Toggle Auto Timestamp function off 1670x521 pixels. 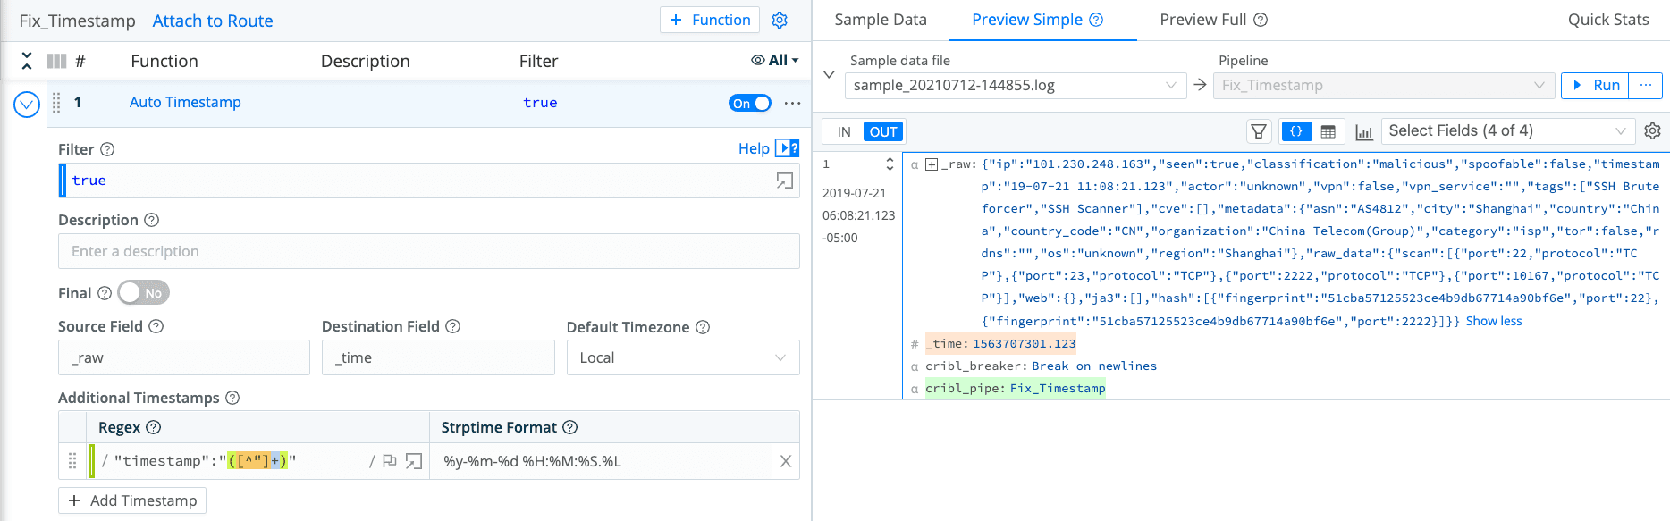click(749, 103)
